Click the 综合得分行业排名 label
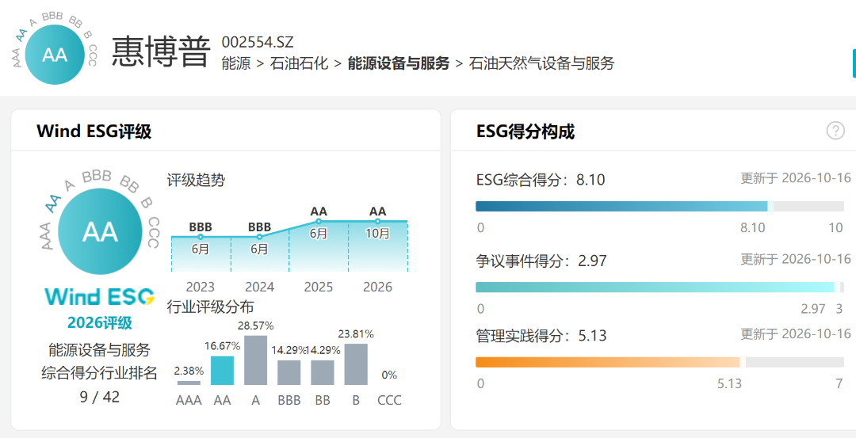Viewport: 856px width, 438px height. (99, 373)
